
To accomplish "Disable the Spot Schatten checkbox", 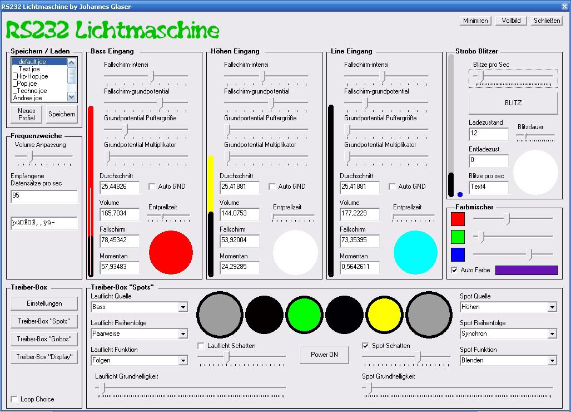I will pos(365,345).
